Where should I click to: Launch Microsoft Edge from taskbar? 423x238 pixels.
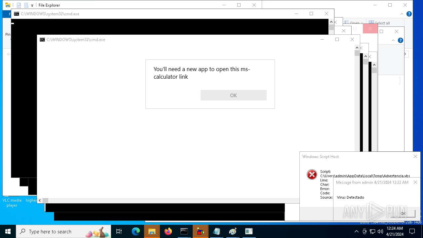pyautogui.click(x=135, y=231)
